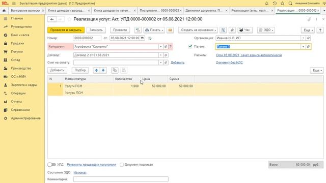Open ЭДО dropdown menu

pos(266,30)
